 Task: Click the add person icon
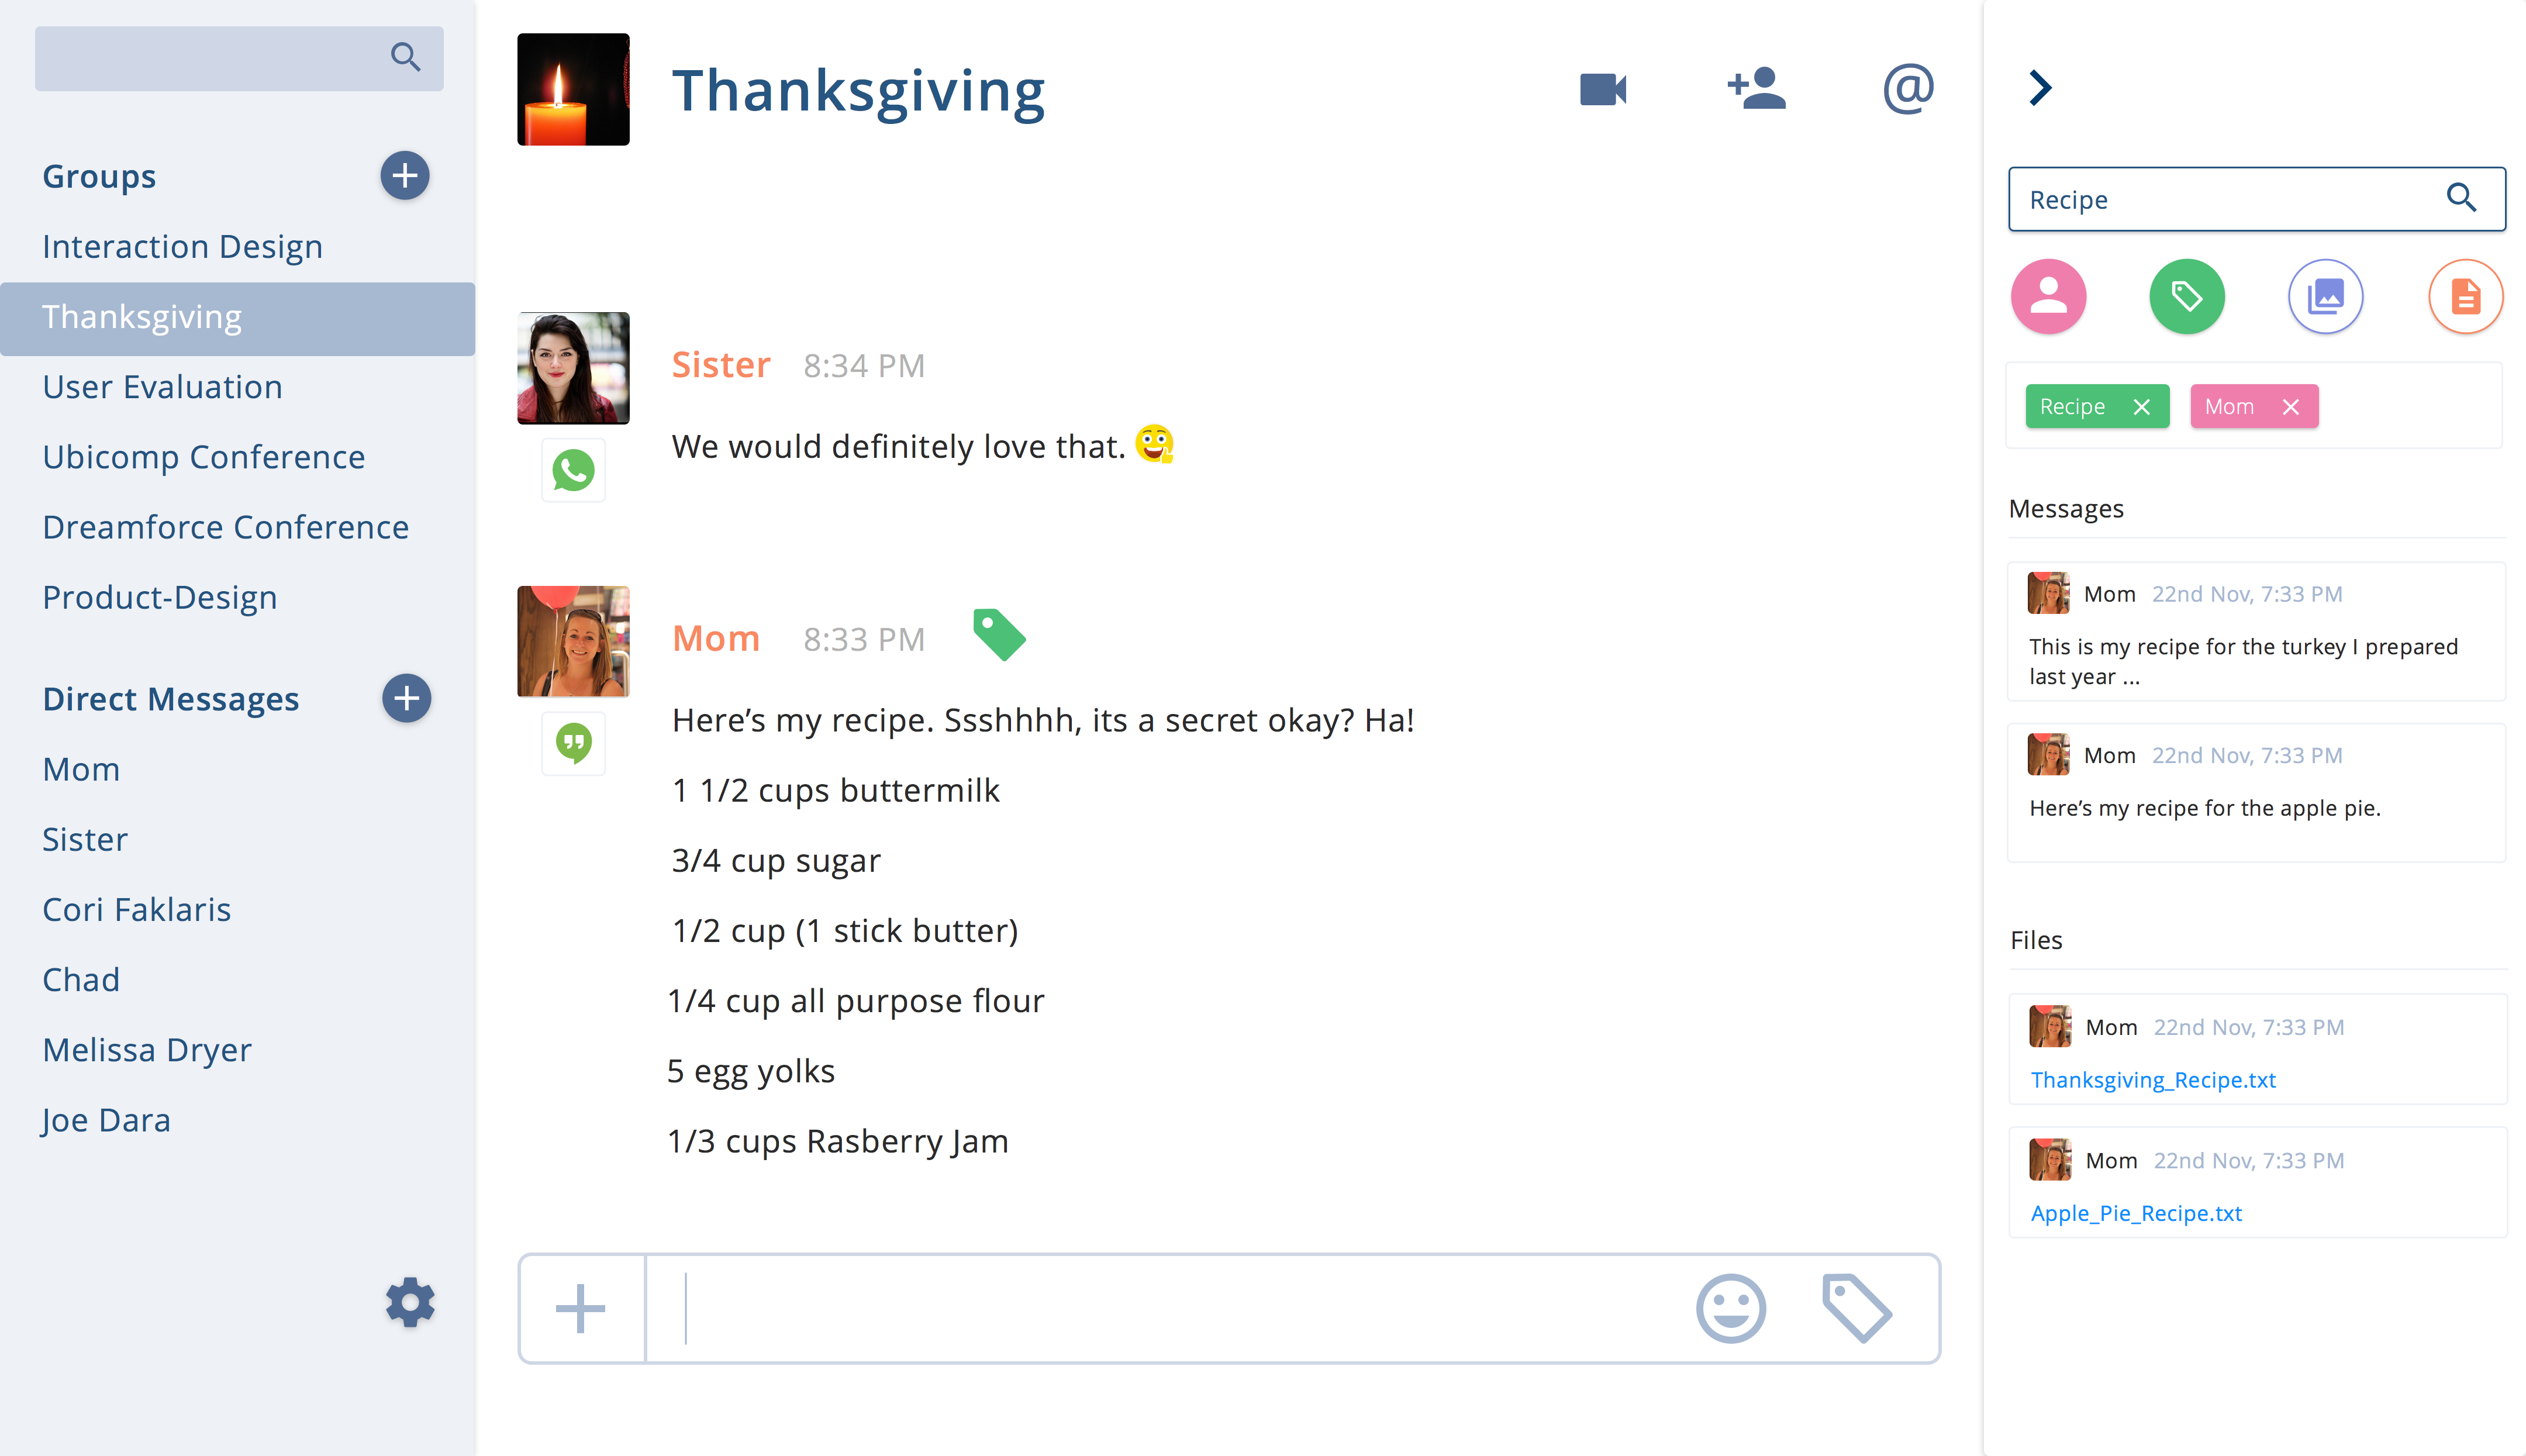coord(1756,90)
